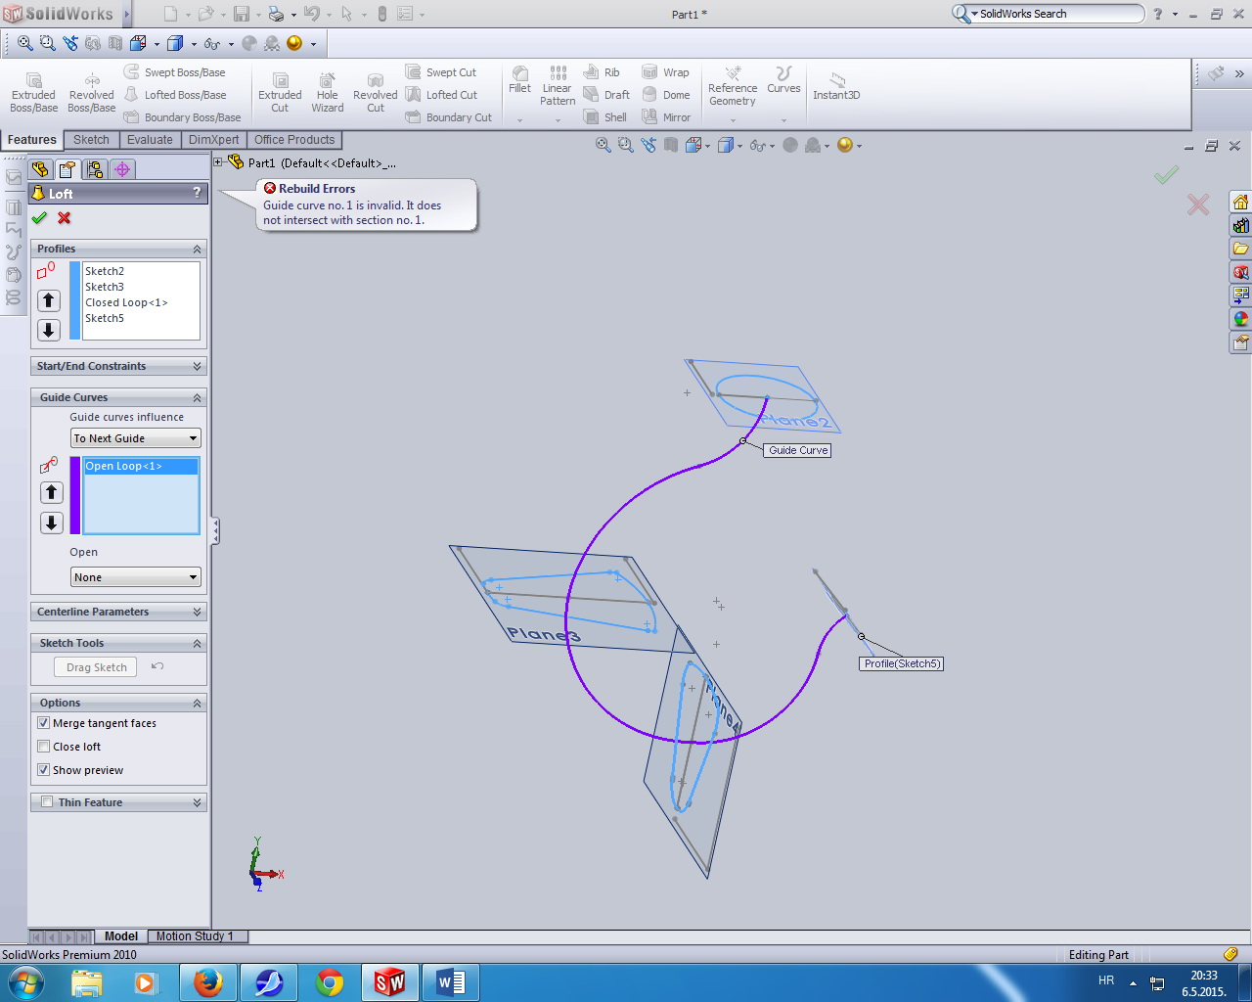
Task: Enable the Close loft option
Action: (43, 747)
